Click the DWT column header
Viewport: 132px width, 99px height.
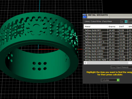pyautogui.click(x=123, y=26)
